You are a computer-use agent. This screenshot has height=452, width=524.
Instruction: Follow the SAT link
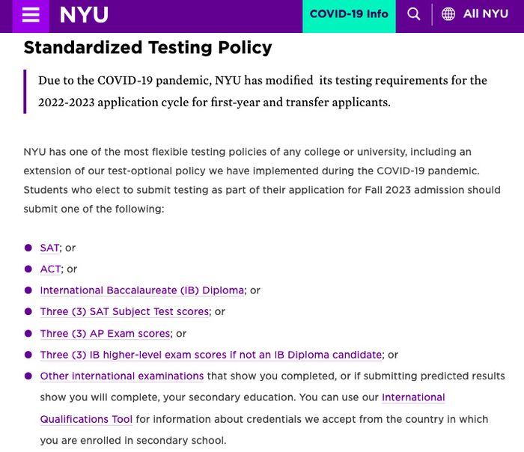point(49,248)
